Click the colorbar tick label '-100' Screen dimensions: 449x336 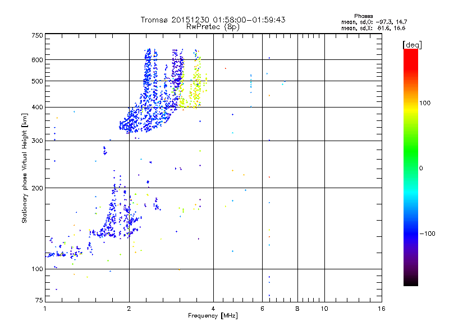(427, 234)
